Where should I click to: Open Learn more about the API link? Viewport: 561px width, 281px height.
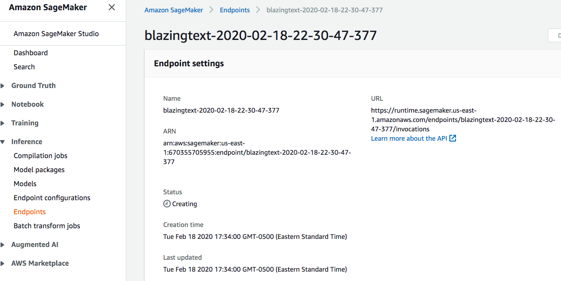point(409,139)
